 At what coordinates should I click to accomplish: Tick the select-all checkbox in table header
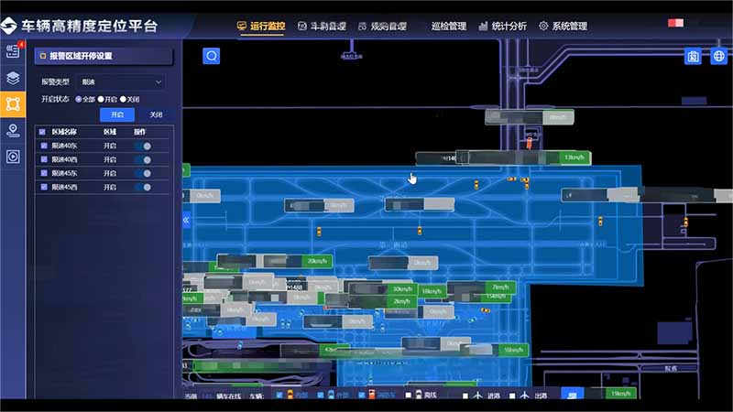[43, 132]
